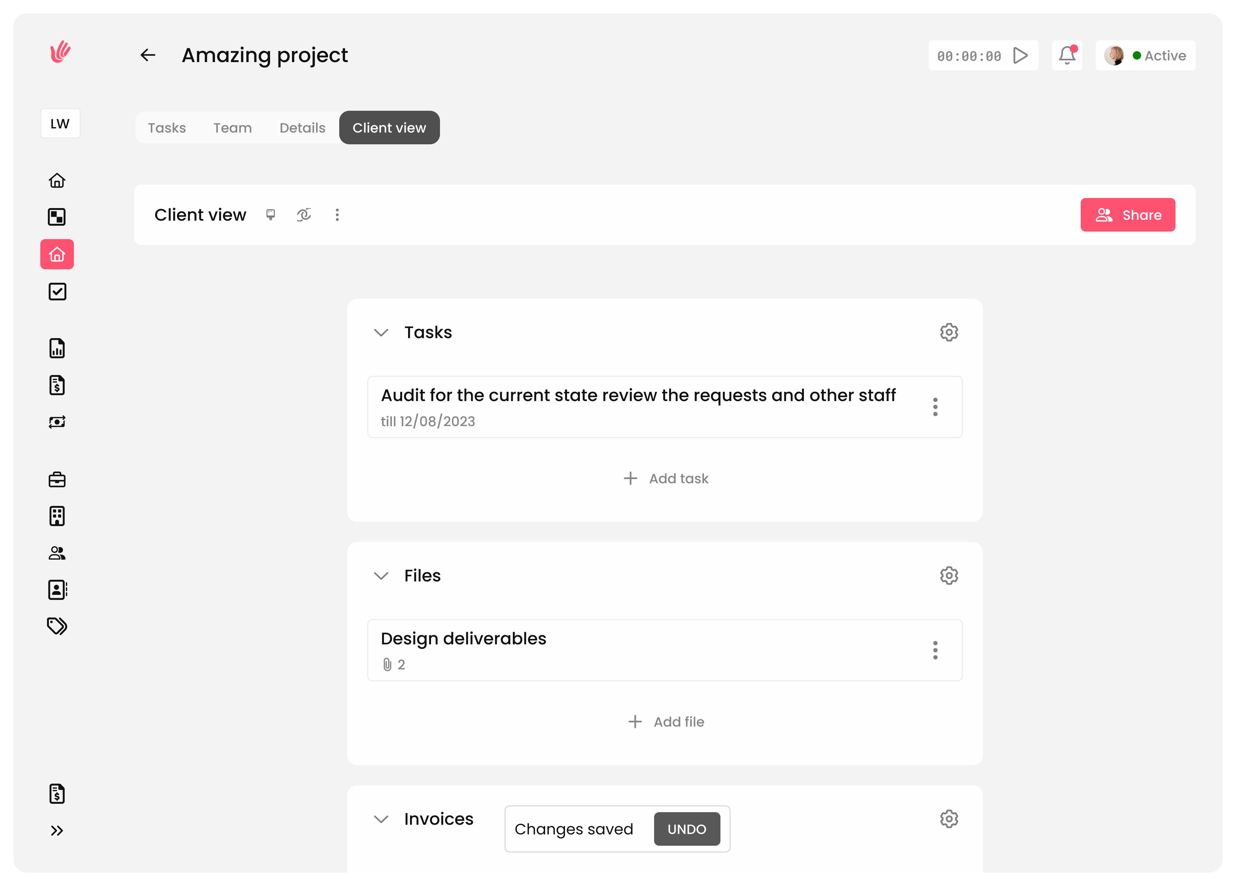Collapse the Tasks section chevron
Viewport: 1236px width, 886px height.
(x=381, y=332)
